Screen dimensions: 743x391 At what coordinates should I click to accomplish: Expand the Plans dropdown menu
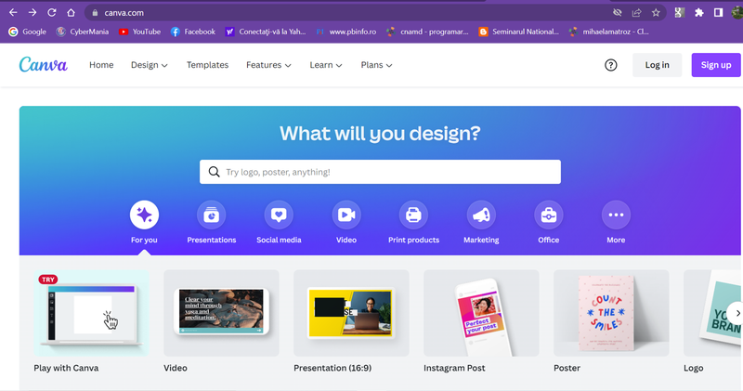(377, 65)
